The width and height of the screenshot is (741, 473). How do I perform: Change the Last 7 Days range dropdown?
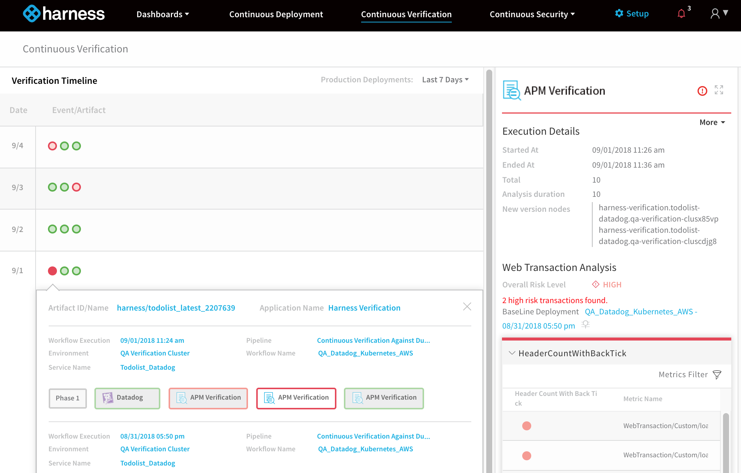click(445, 80)
